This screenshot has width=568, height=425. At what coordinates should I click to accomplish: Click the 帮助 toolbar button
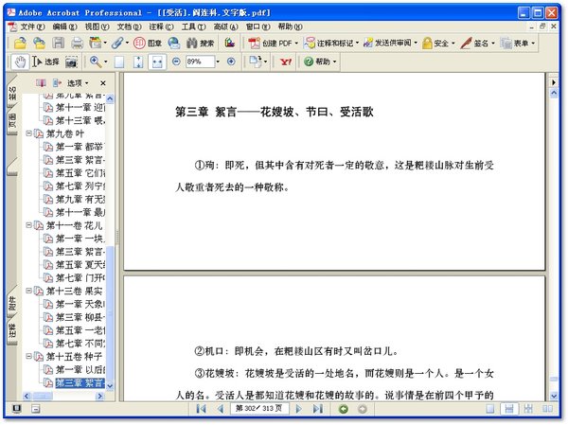click(320, 62)
